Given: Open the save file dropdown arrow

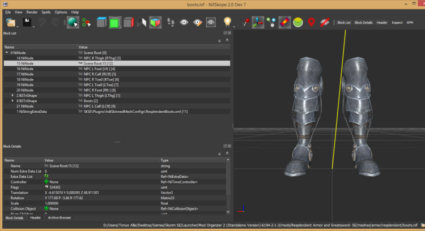Looking at the screenshot, I should 33,27.
